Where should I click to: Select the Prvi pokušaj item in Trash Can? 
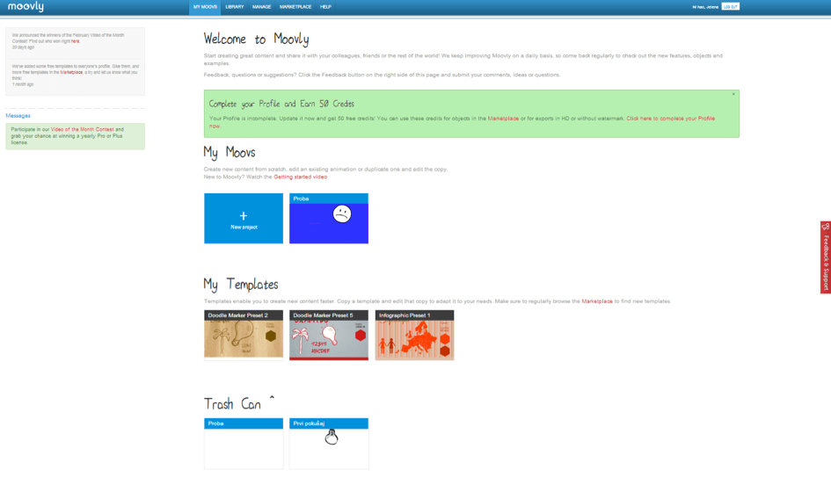coord(329,443)
